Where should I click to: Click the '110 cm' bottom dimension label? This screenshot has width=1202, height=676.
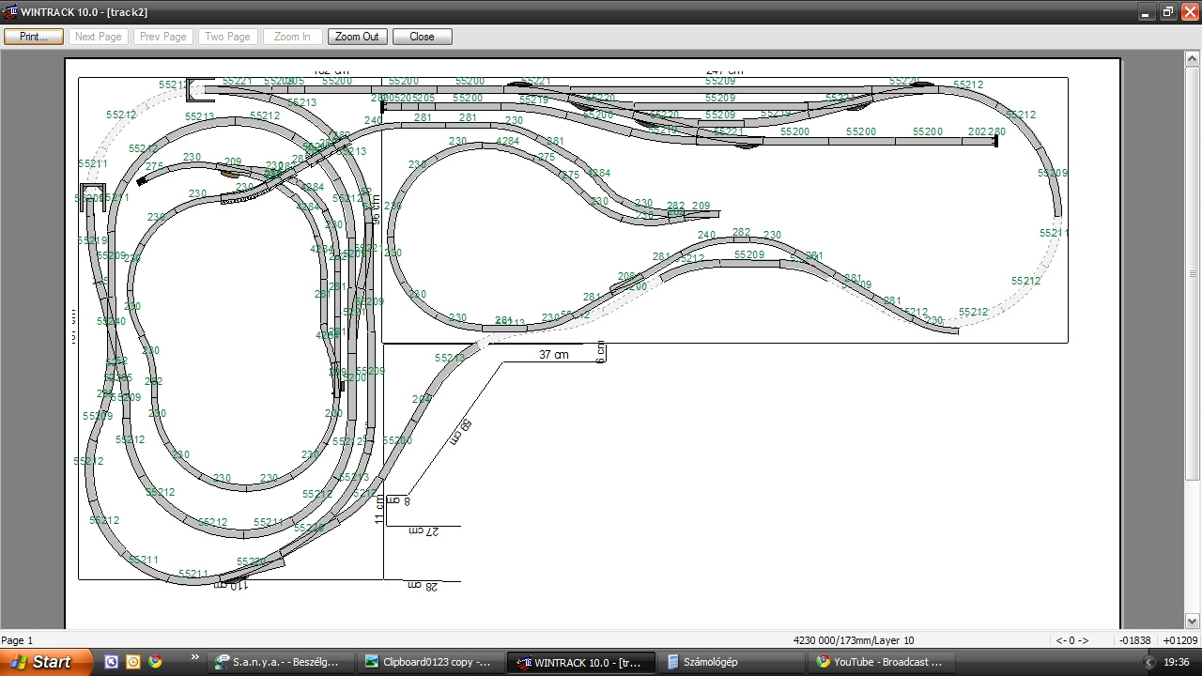click(x=231, y=585)
